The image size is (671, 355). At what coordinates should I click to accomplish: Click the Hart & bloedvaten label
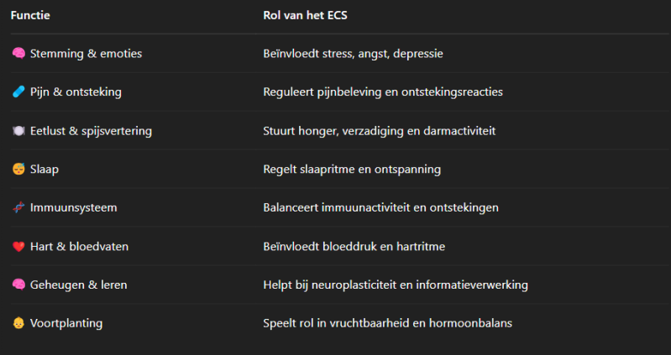tap(79, 247)
